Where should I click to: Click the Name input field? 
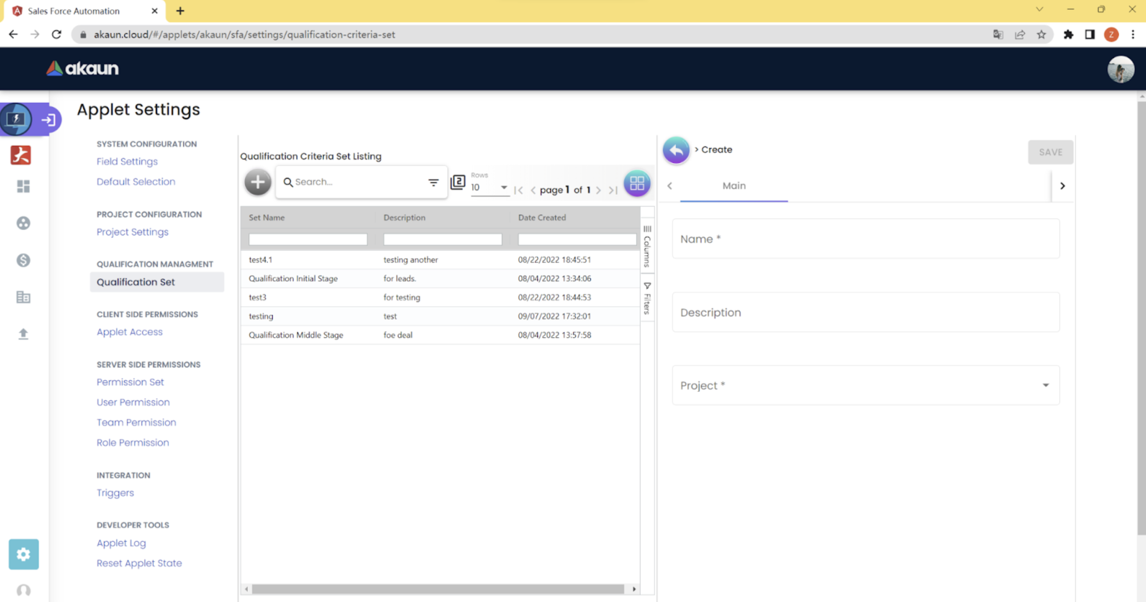tap(865, 239)
